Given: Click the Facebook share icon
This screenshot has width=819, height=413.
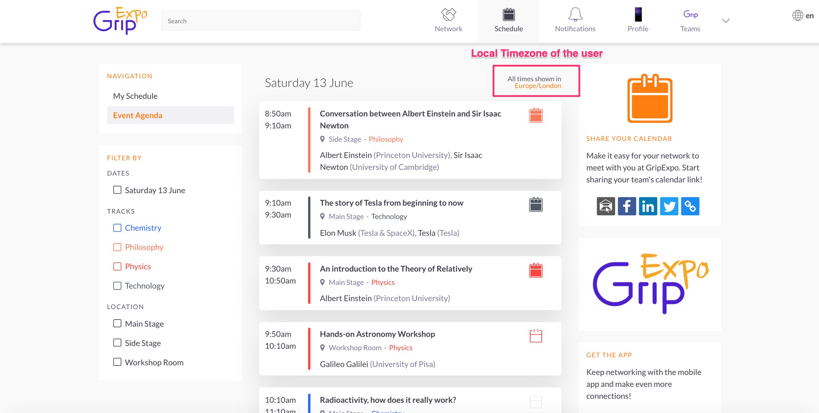Looking at the screenshot, I should pos(627,206).
